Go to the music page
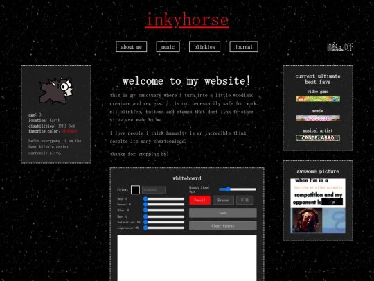Image resolution: width=374 pixels, height=281 pixels. coord(168,46)
